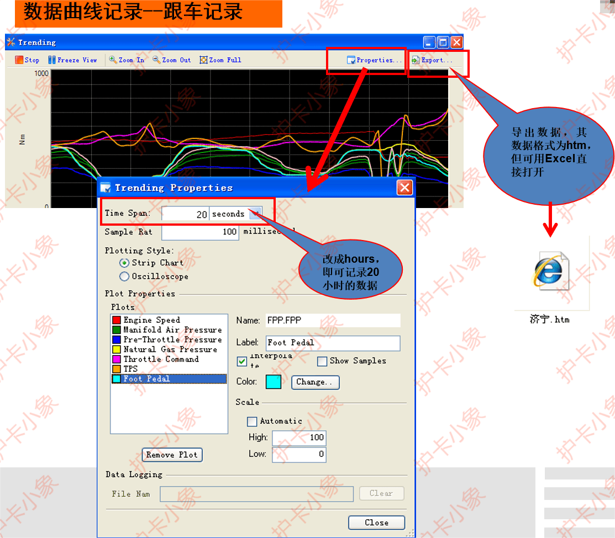Click the Zoom Full icon

point(203,60)
